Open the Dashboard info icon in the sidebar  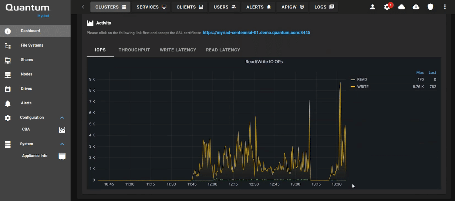[x=8, y=31]
